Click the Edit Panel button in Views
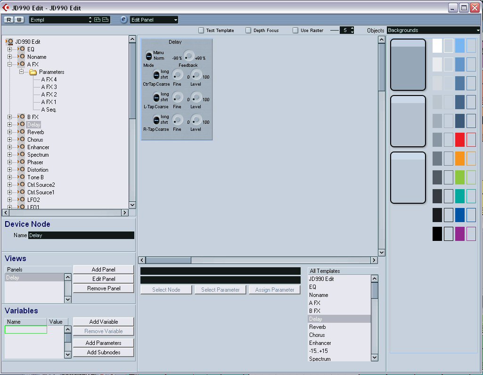 tap(104, 279)
